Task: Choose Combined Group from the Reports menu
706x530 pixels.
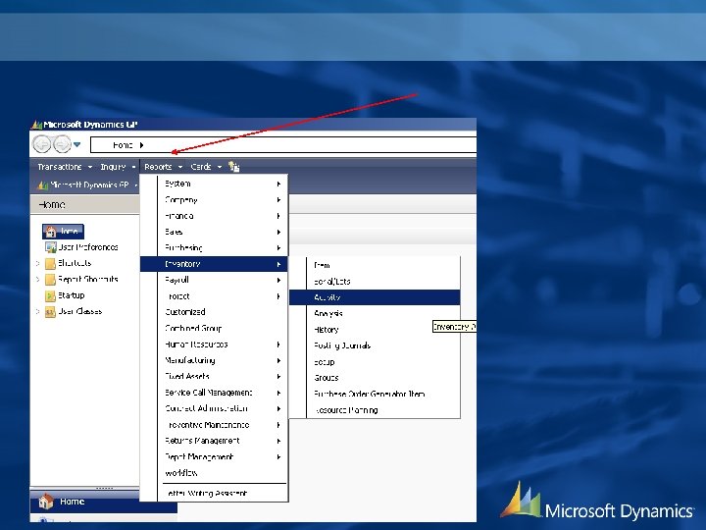Action: [214, 328]
